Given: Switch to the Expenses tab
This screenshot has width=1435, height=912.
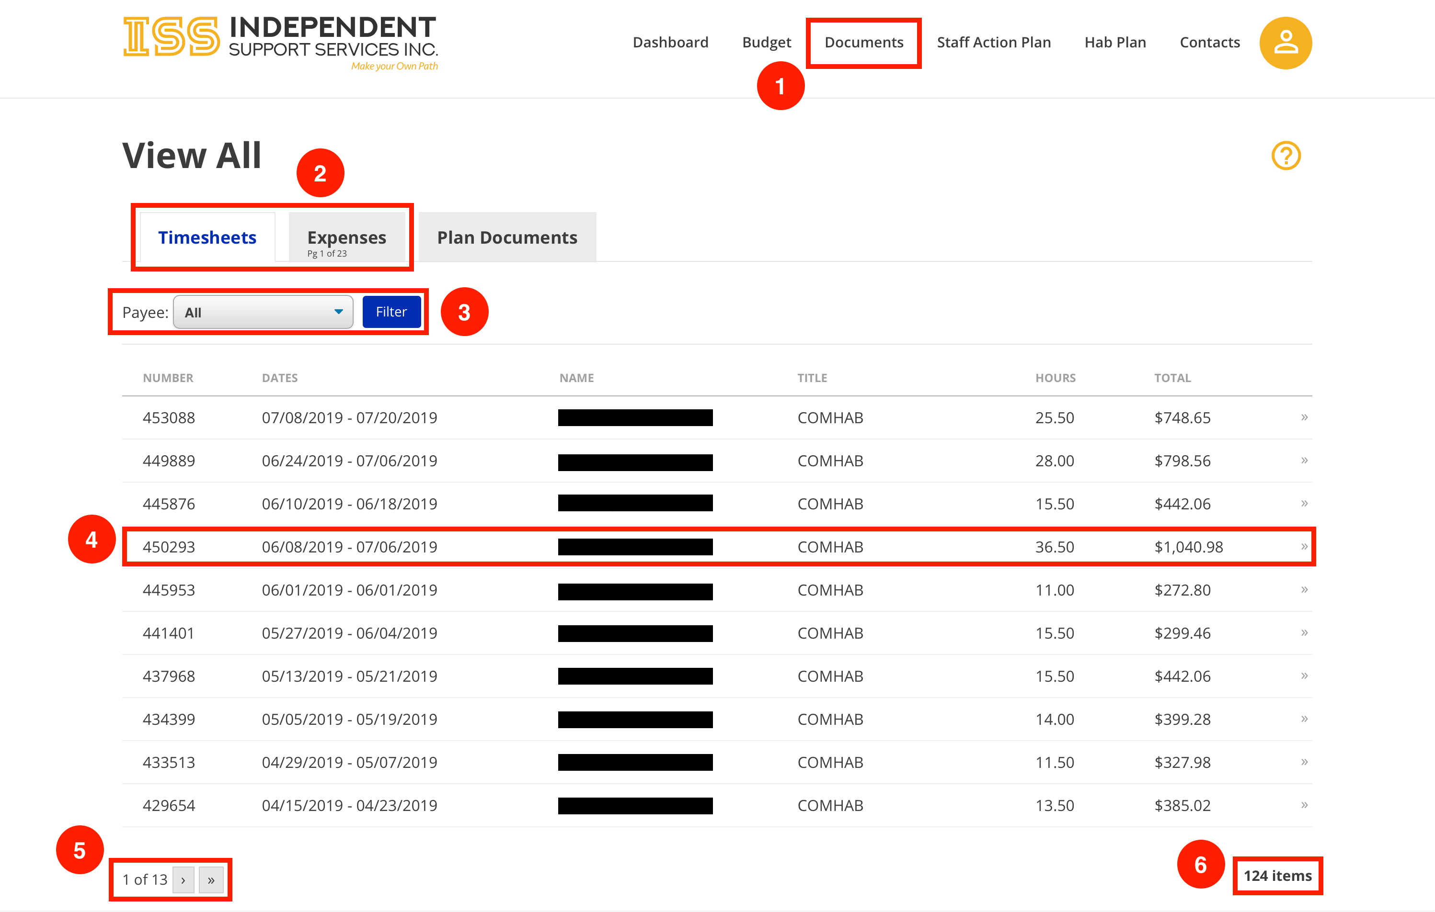Looking at the screenshot, I should coord(346,238).
